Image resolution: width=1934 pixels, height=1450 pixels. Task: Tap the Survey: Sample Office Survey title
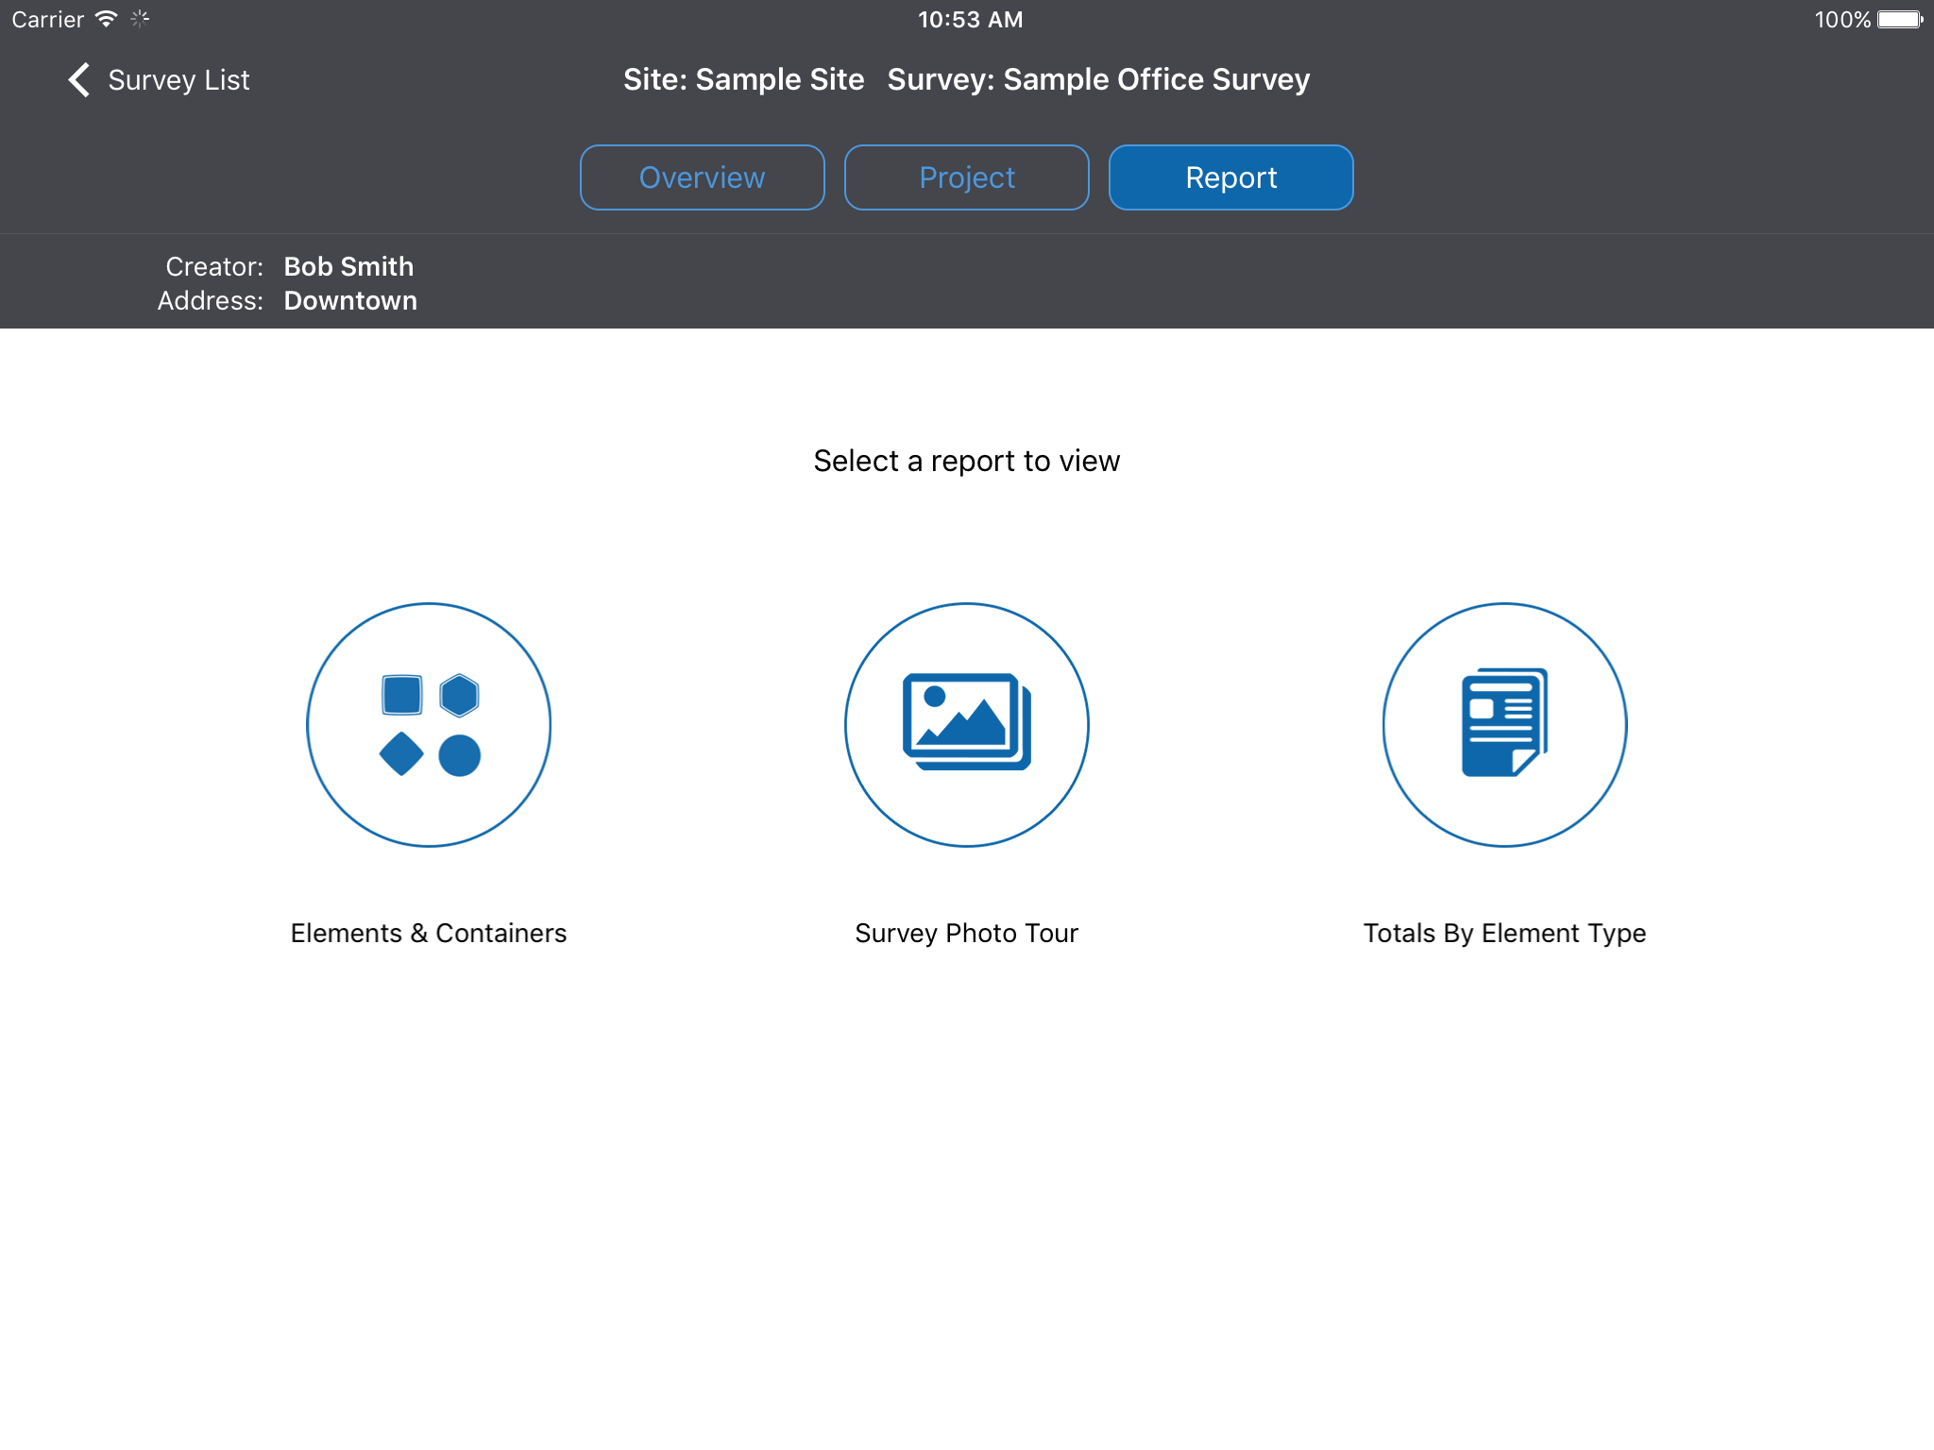[x=1098, y=80]
